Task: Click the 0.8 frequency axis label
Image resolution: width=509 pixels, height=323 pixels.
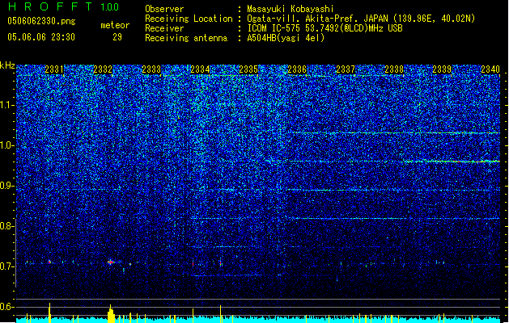Action: click(x=6, y=226)
